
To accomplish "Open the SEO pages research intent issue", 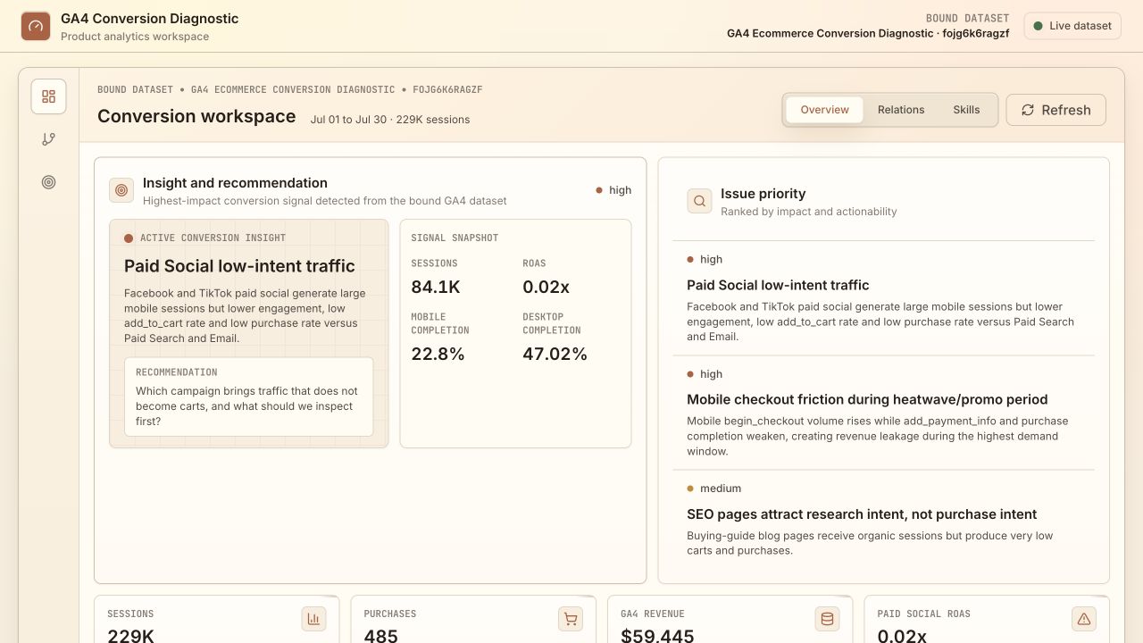I will coord(884,520).
